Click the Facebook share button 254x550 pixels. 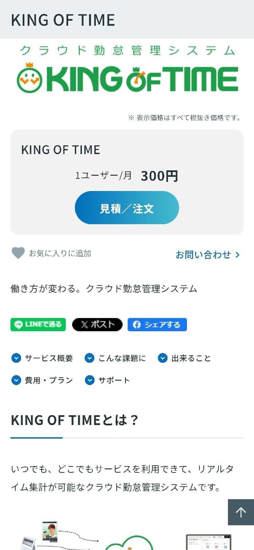point(157,324)
